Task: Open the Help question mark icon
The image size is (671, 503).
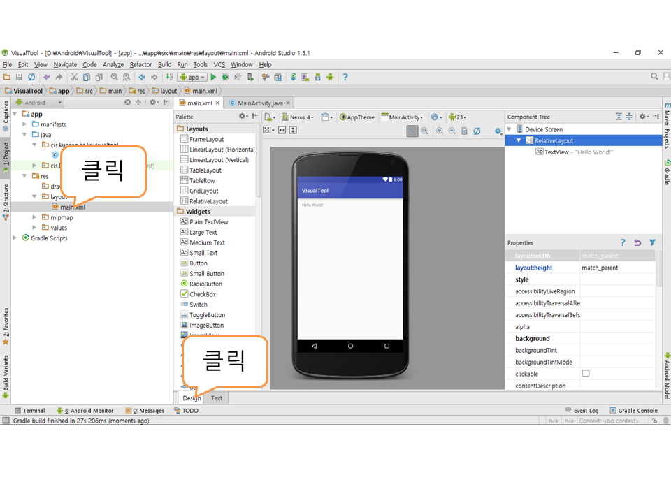Action: click(345, 77)
